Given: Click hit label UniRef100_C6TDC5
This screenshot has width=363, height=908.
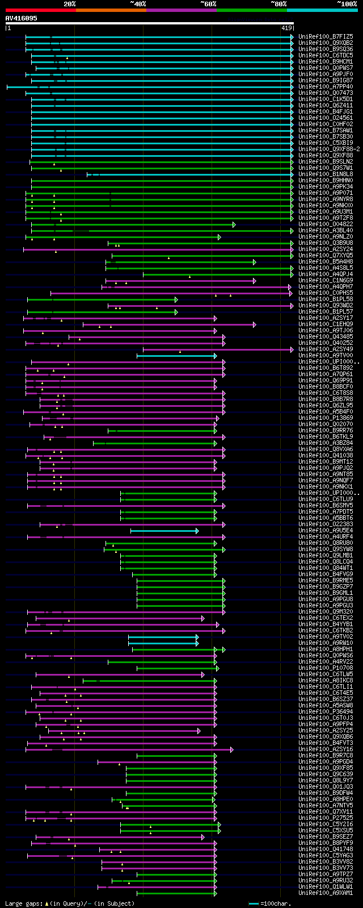Looking at the screenshot, I should [x=326, y=55].
